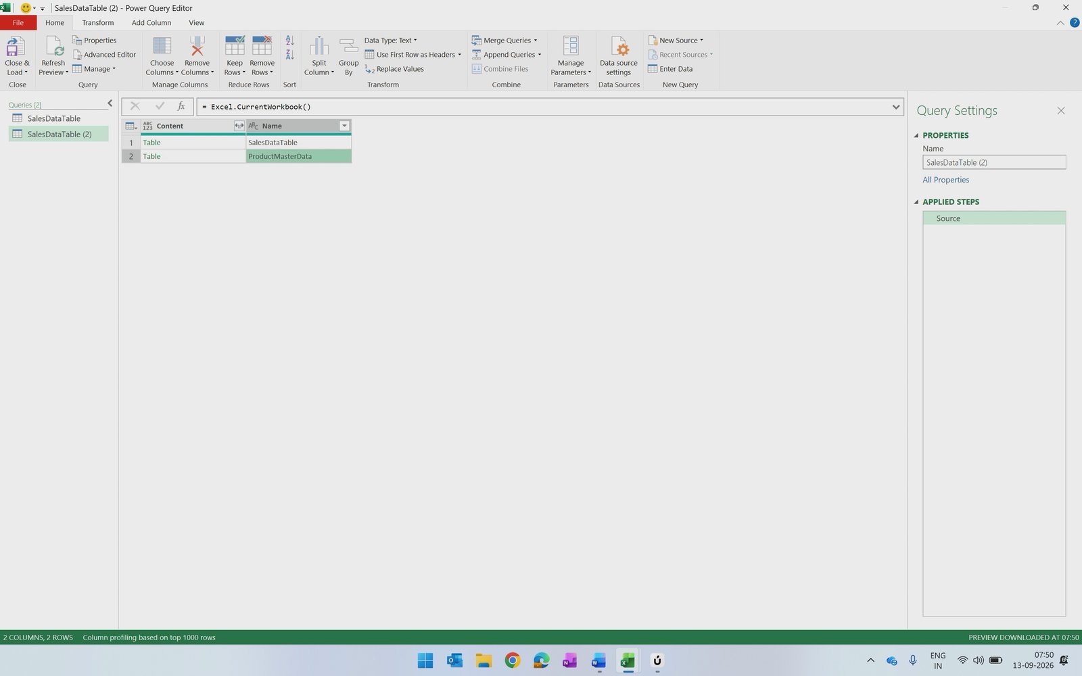
Task: Click the Refresh Preview icon
Action: click(53, 46)
